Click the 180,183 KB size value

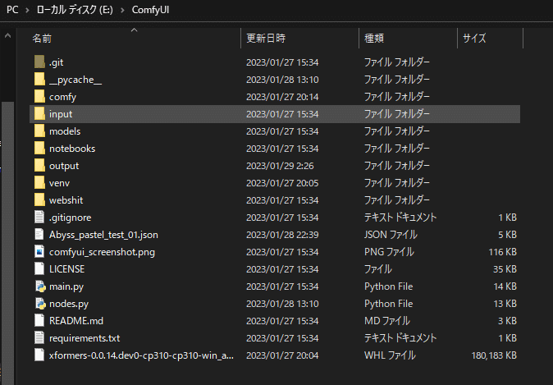[494, 355]
